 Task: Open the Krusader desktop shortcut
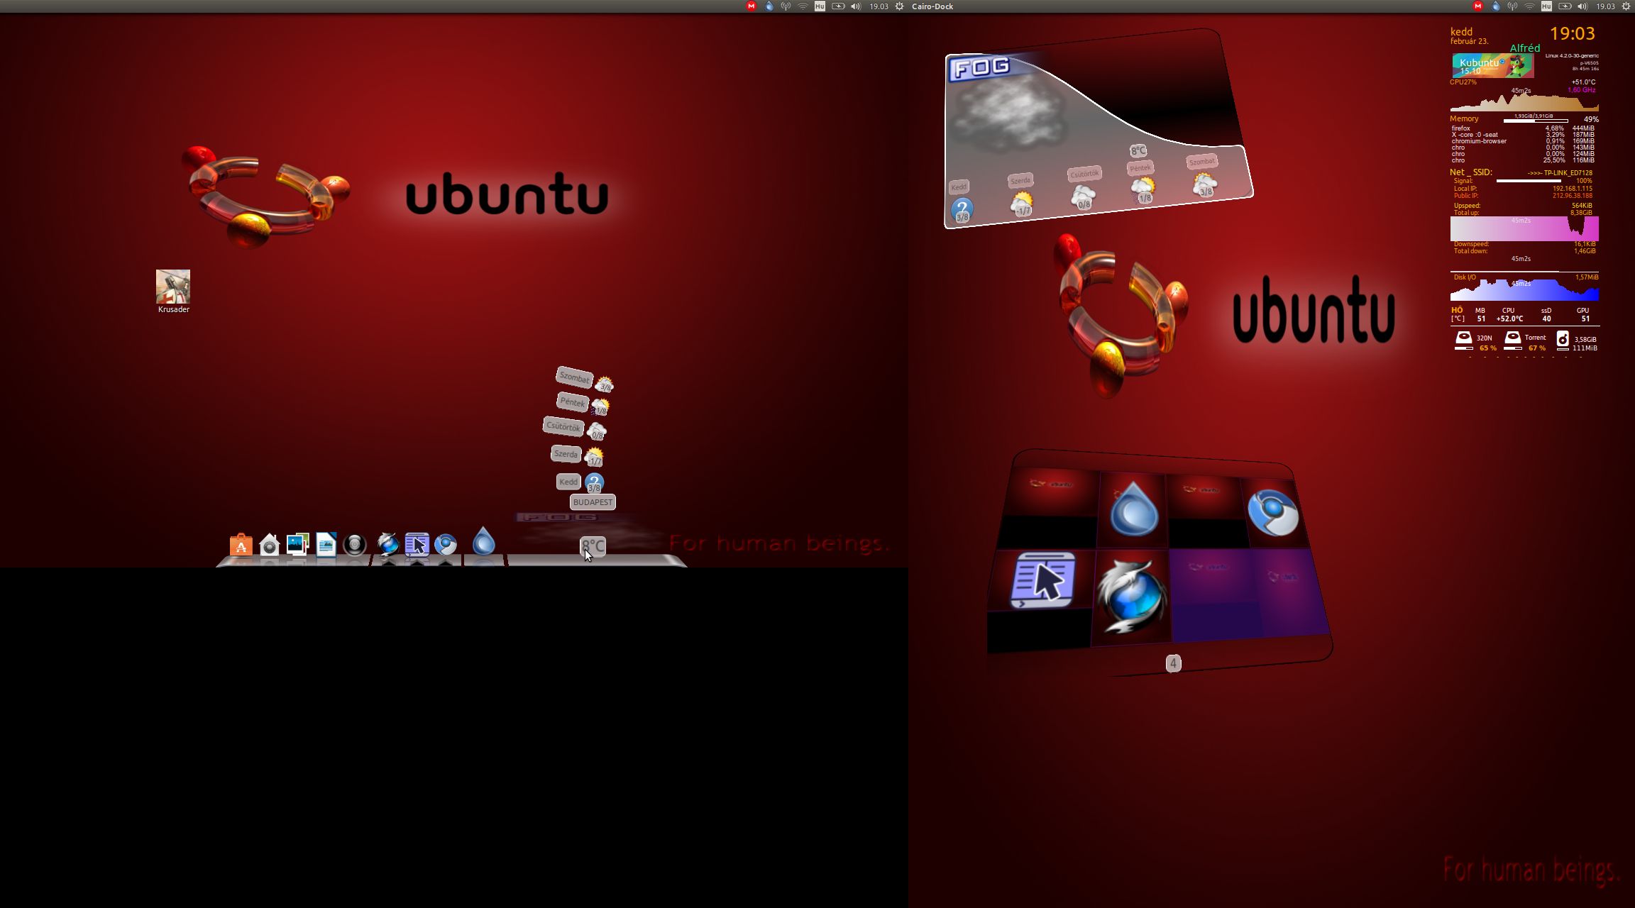pyautogui.click(x=173, y=292)
